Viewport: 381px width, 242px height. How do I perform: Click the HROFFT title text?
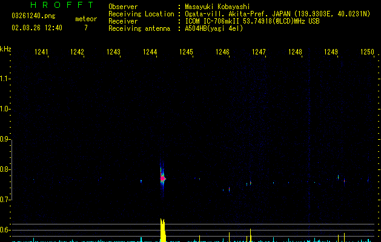[x=62, y=5]
